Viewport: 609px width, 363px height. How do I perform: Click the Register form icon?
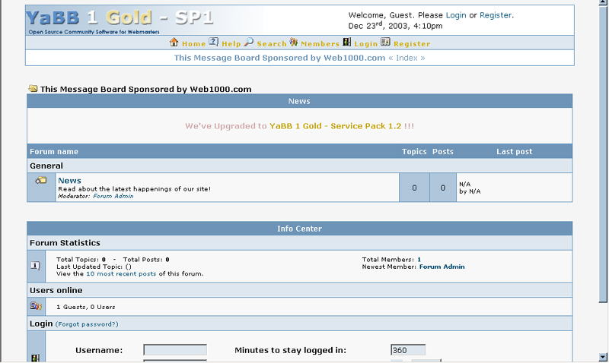coord(385,42)
